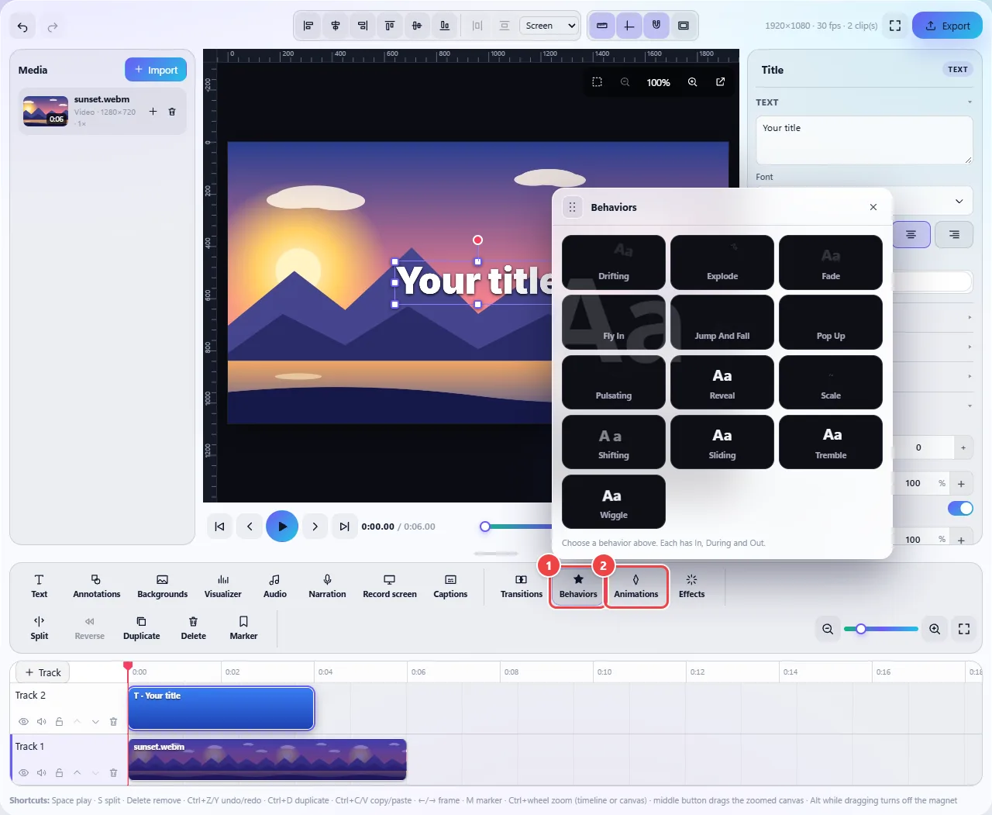Toggle fullscreen icon beside Export

[x=895, y=26]
